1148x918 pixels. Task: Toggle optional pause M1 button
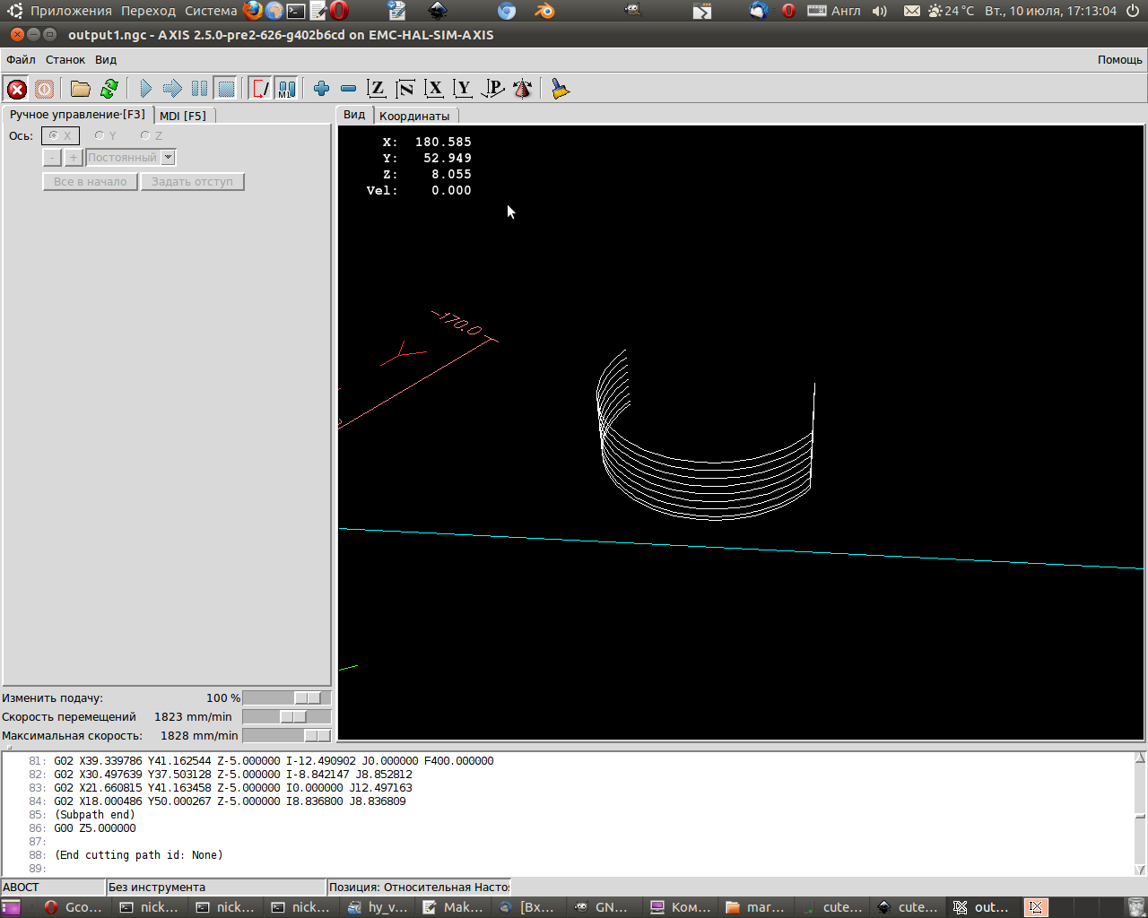coord(286,89)
